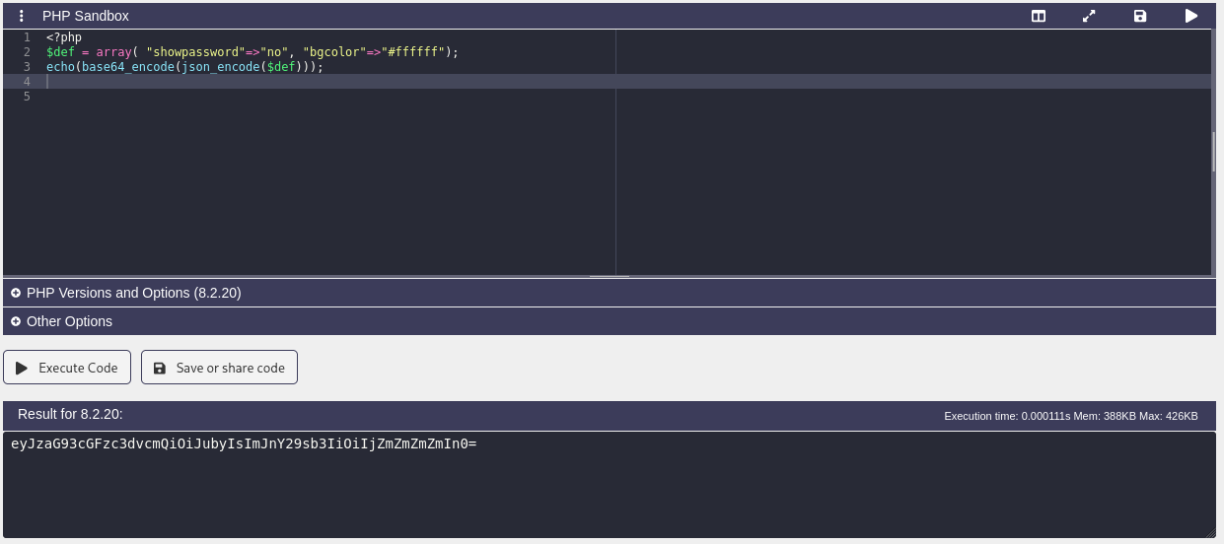Image resolution: width=1224 pixels, height=544 pixels.
Task: Click the editor's vertical scrollbar handle
Action: click(x=1214, y=151)
